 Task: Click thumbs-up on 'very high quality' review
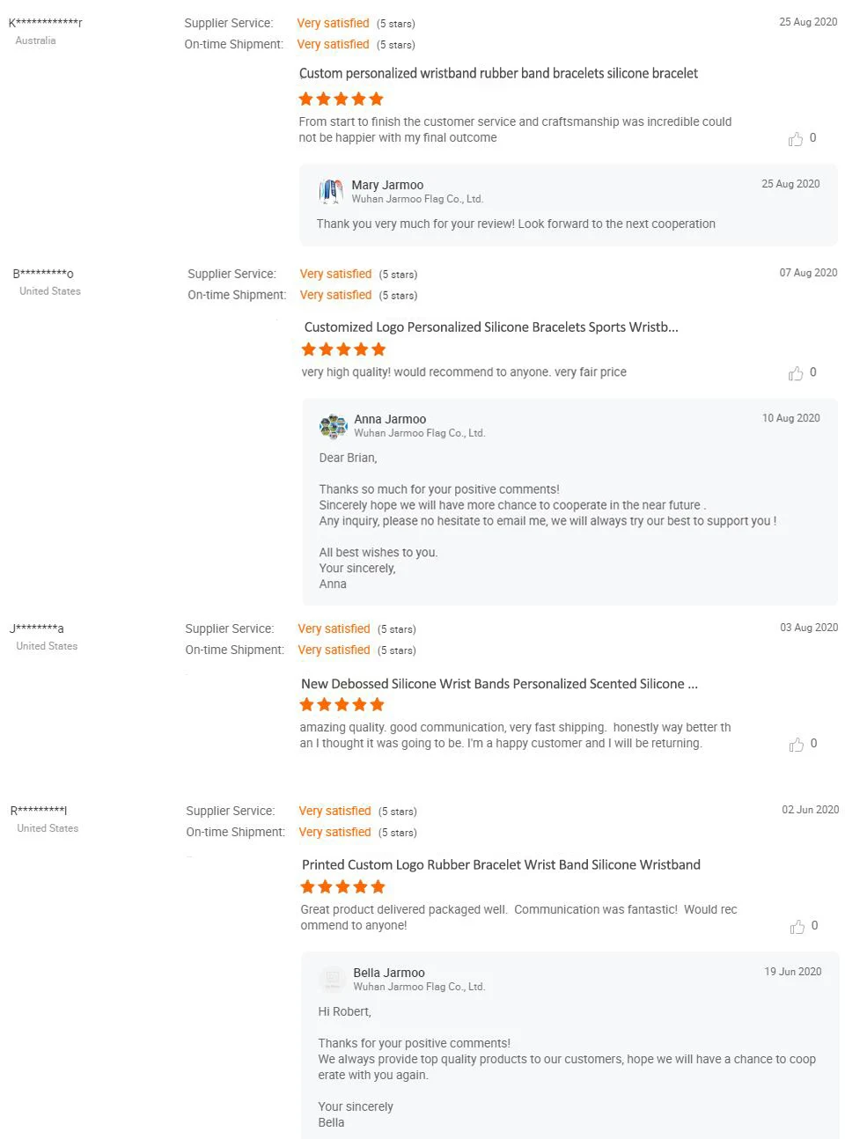[796, 373]
